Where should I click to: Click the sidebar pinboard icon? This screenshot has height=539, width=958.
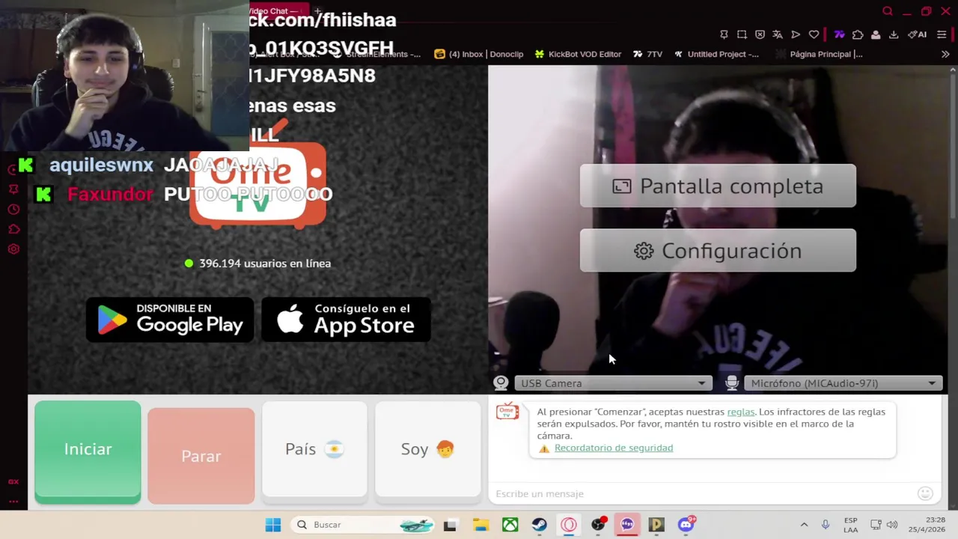tap(13, 189)
